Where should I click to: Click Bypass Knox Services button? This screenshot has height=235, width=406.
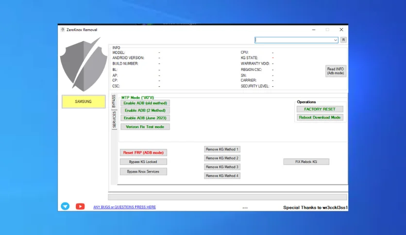(143, 171)
